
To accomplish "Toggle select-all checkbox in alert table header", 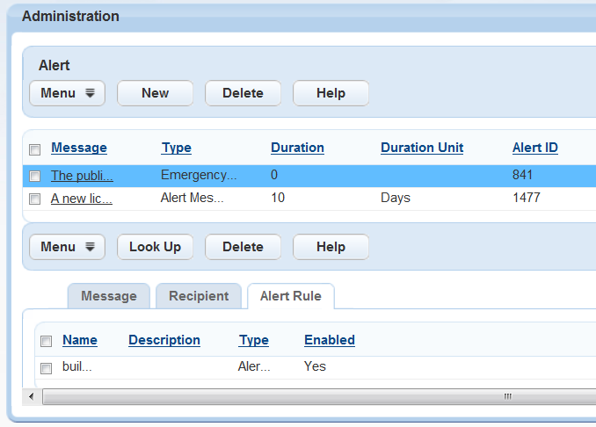I will [x=35, y=148].
